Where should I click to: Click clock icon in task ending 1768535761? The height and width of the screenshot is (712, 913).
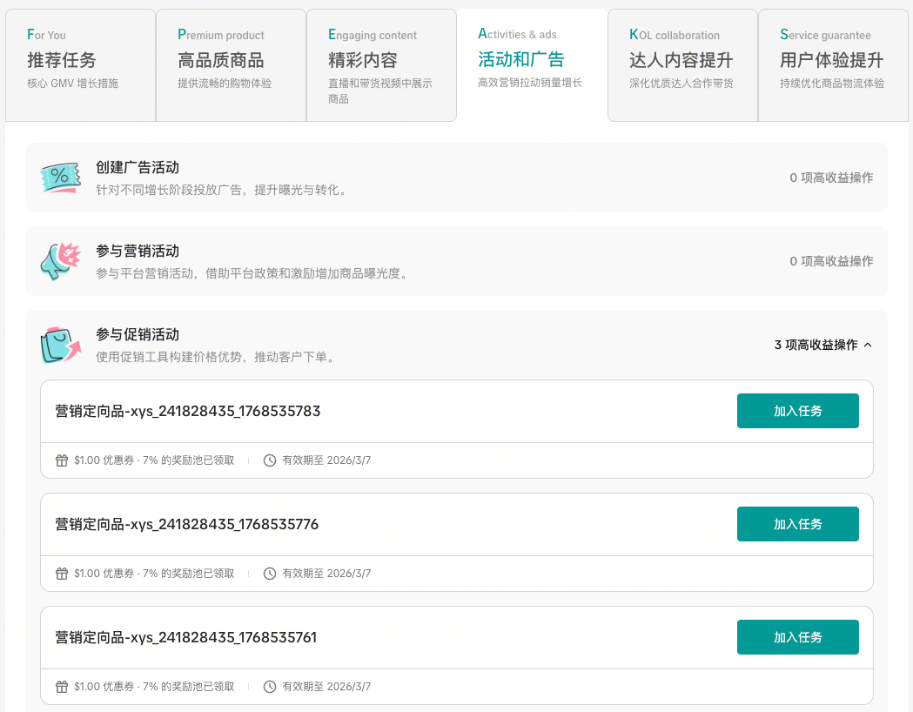point(270,687)
